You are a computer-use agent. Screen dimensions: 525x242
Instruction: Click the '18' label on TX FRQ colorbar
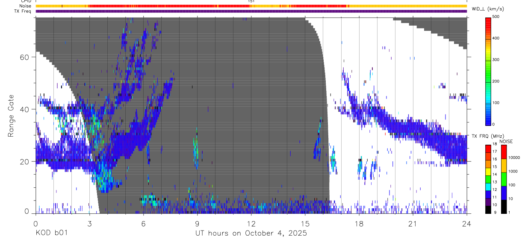pos(495,145)
